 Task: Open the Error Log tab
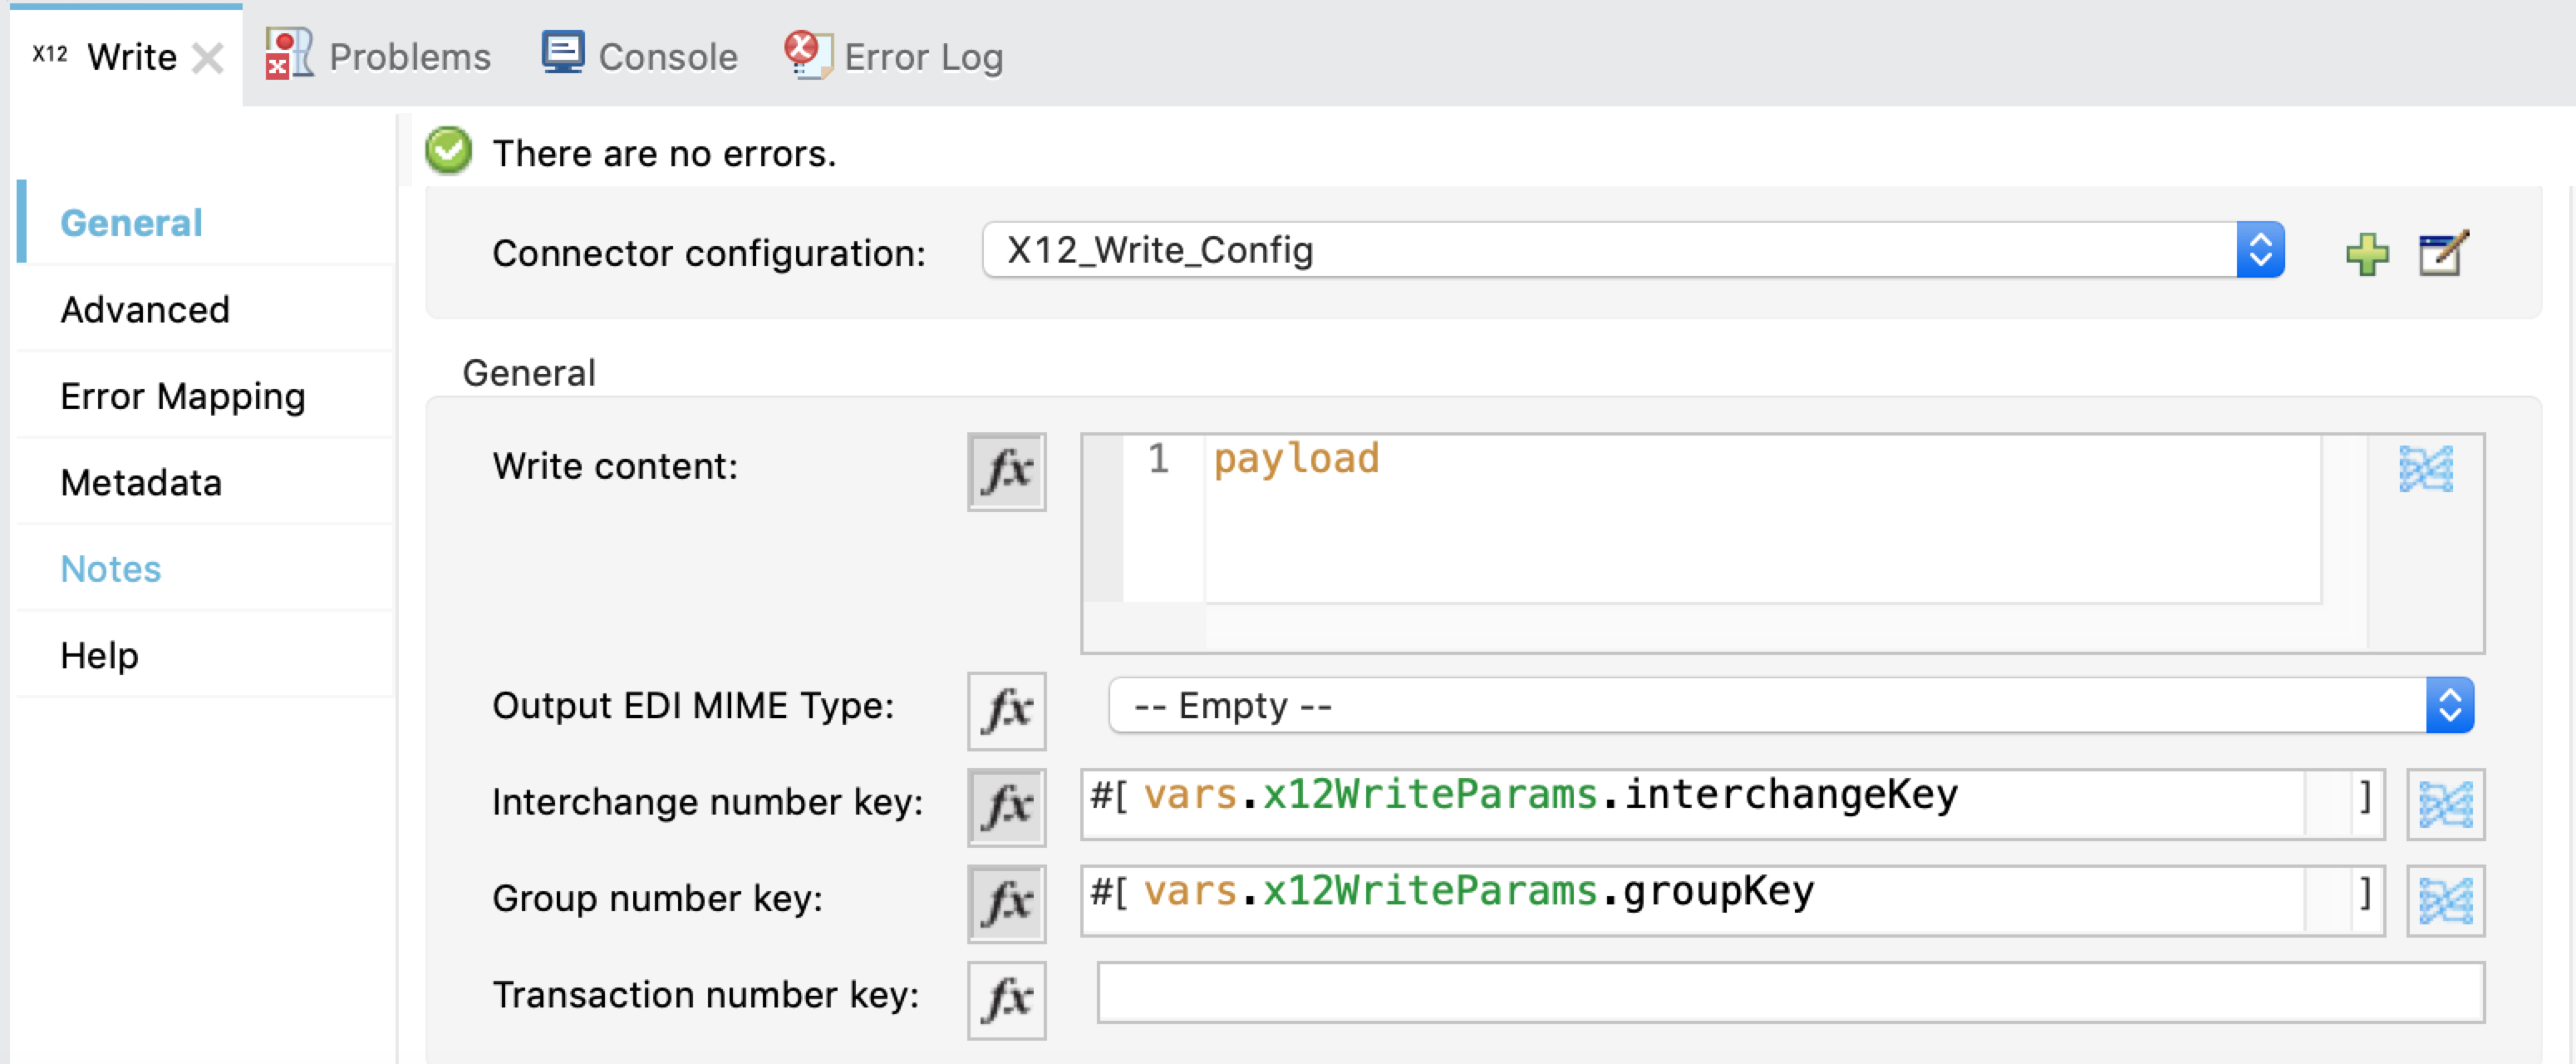[x=893, y=56]
